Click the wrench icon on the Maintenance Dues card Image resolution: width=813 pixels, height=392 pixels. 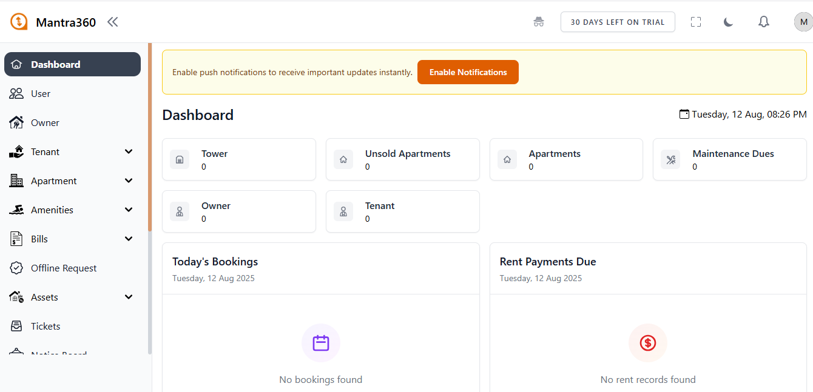click(x=671, y=159)
